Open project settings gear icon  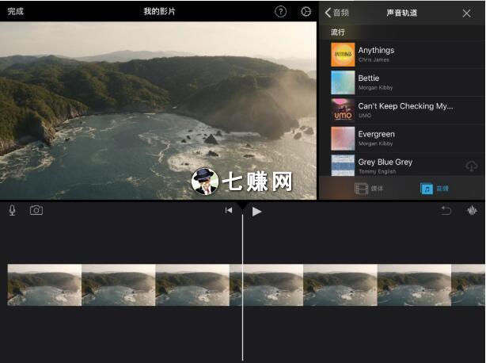[306, 11]
